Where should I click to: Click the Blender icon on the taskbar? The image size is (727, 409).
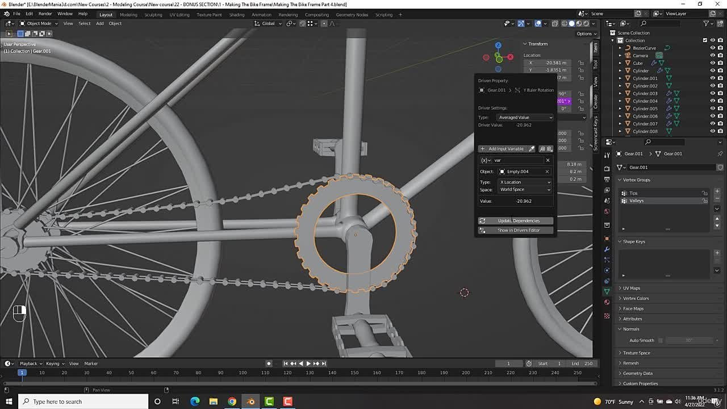[x=250, y=402]
